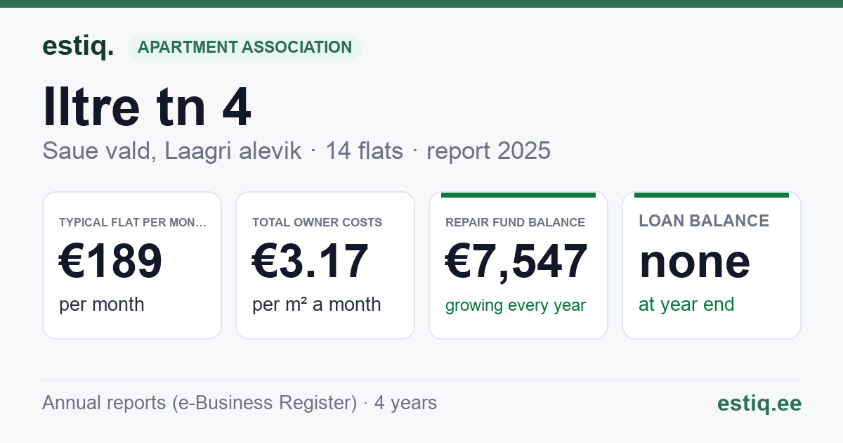Click the LOAN BALANCE label
Viewport: 843px width, 443px height.
(x=704, y=221)
